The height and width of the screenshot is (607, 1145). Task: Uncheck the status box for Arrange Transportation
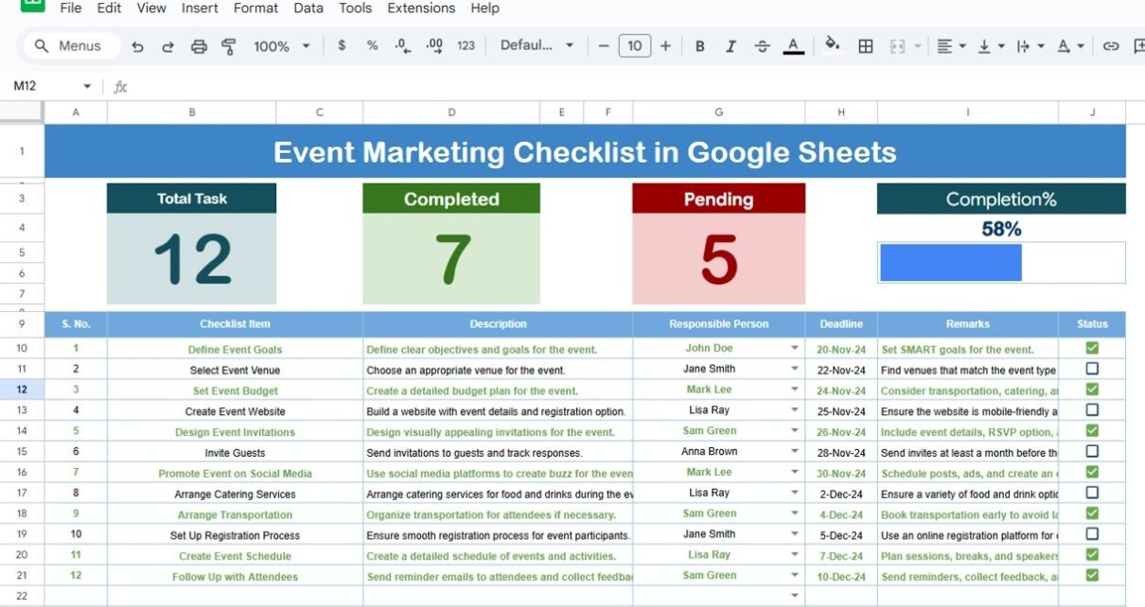pyautogui.click(x=1092, y=513)
